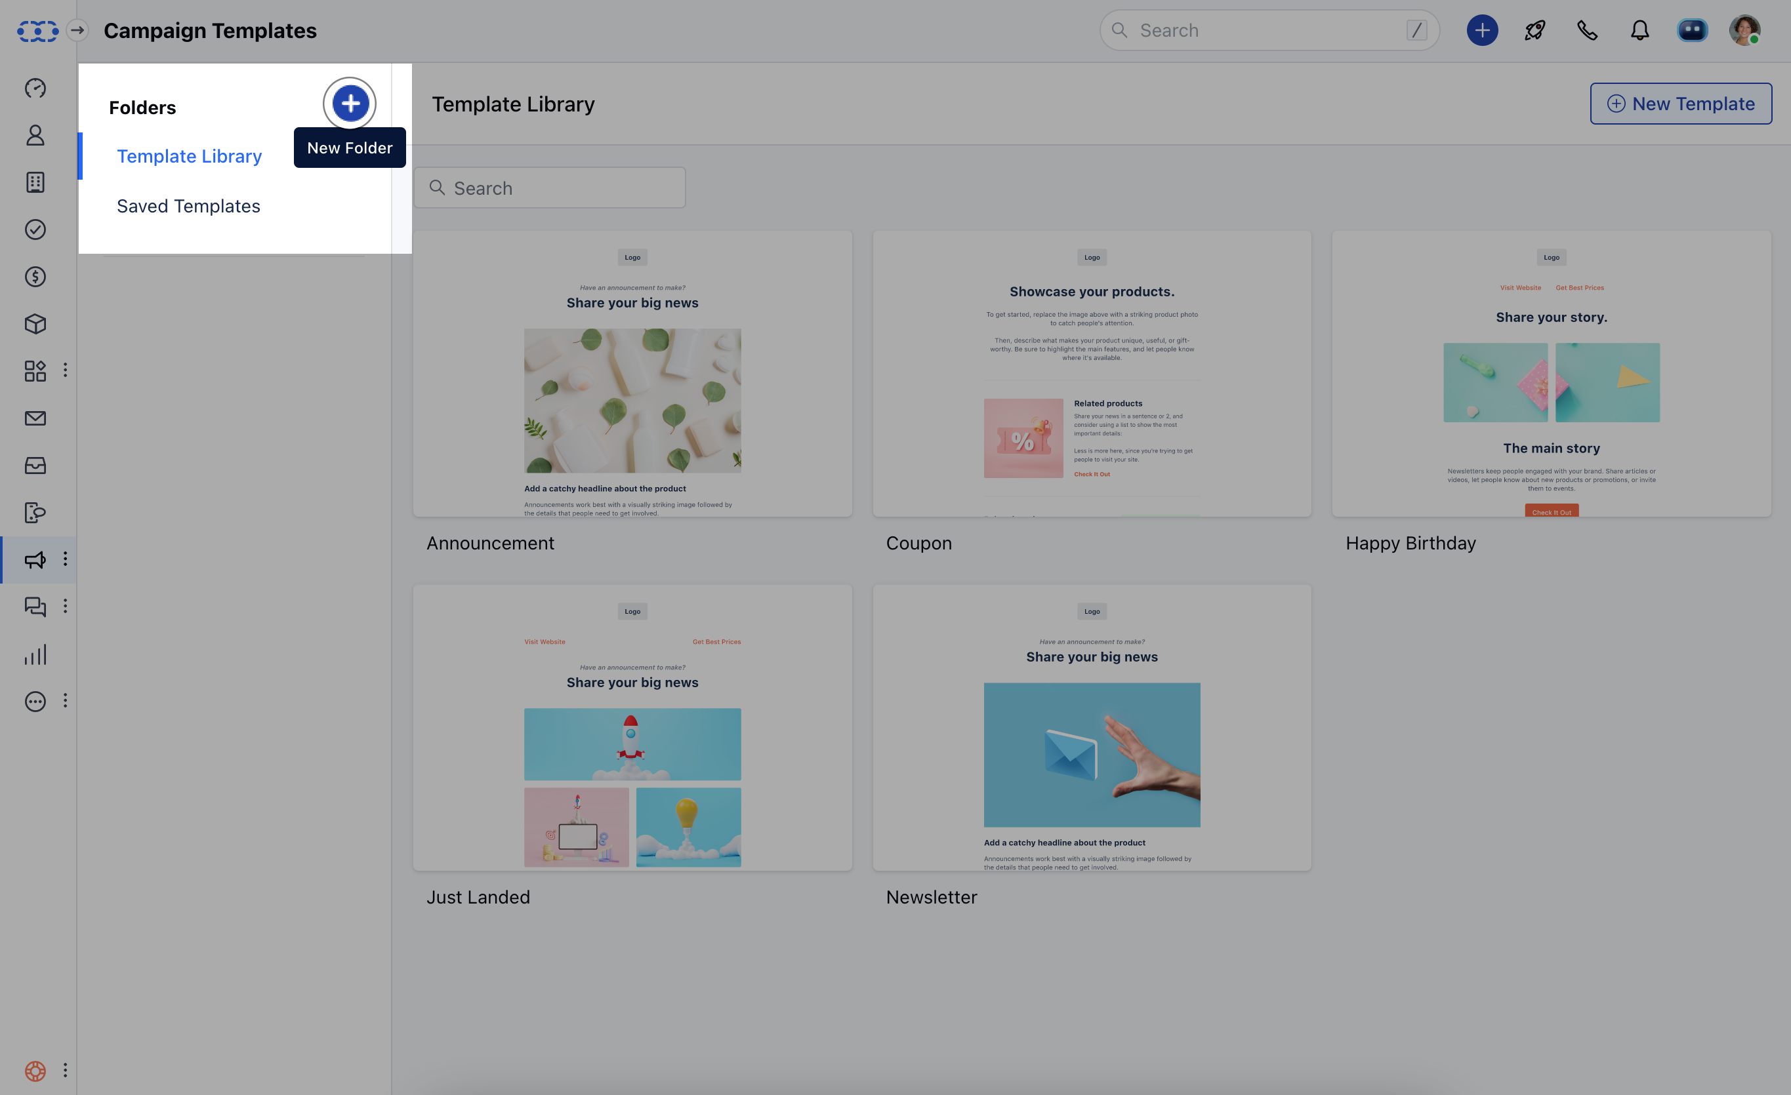Open three-dot menu beside help lifebuoy icon
1791x1095 pixels.
click(66, 1070)
